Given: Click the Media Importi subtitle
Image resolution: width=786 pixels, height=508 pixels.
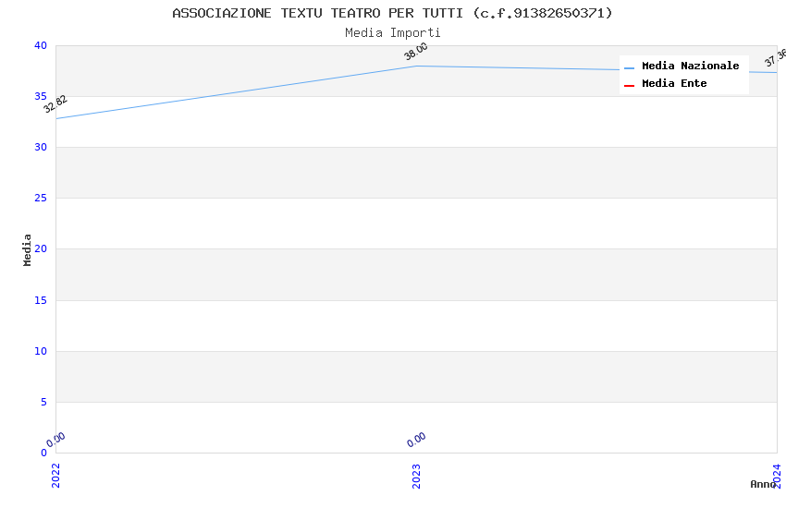Looking at the screenshot, I should tap(392, 33).
